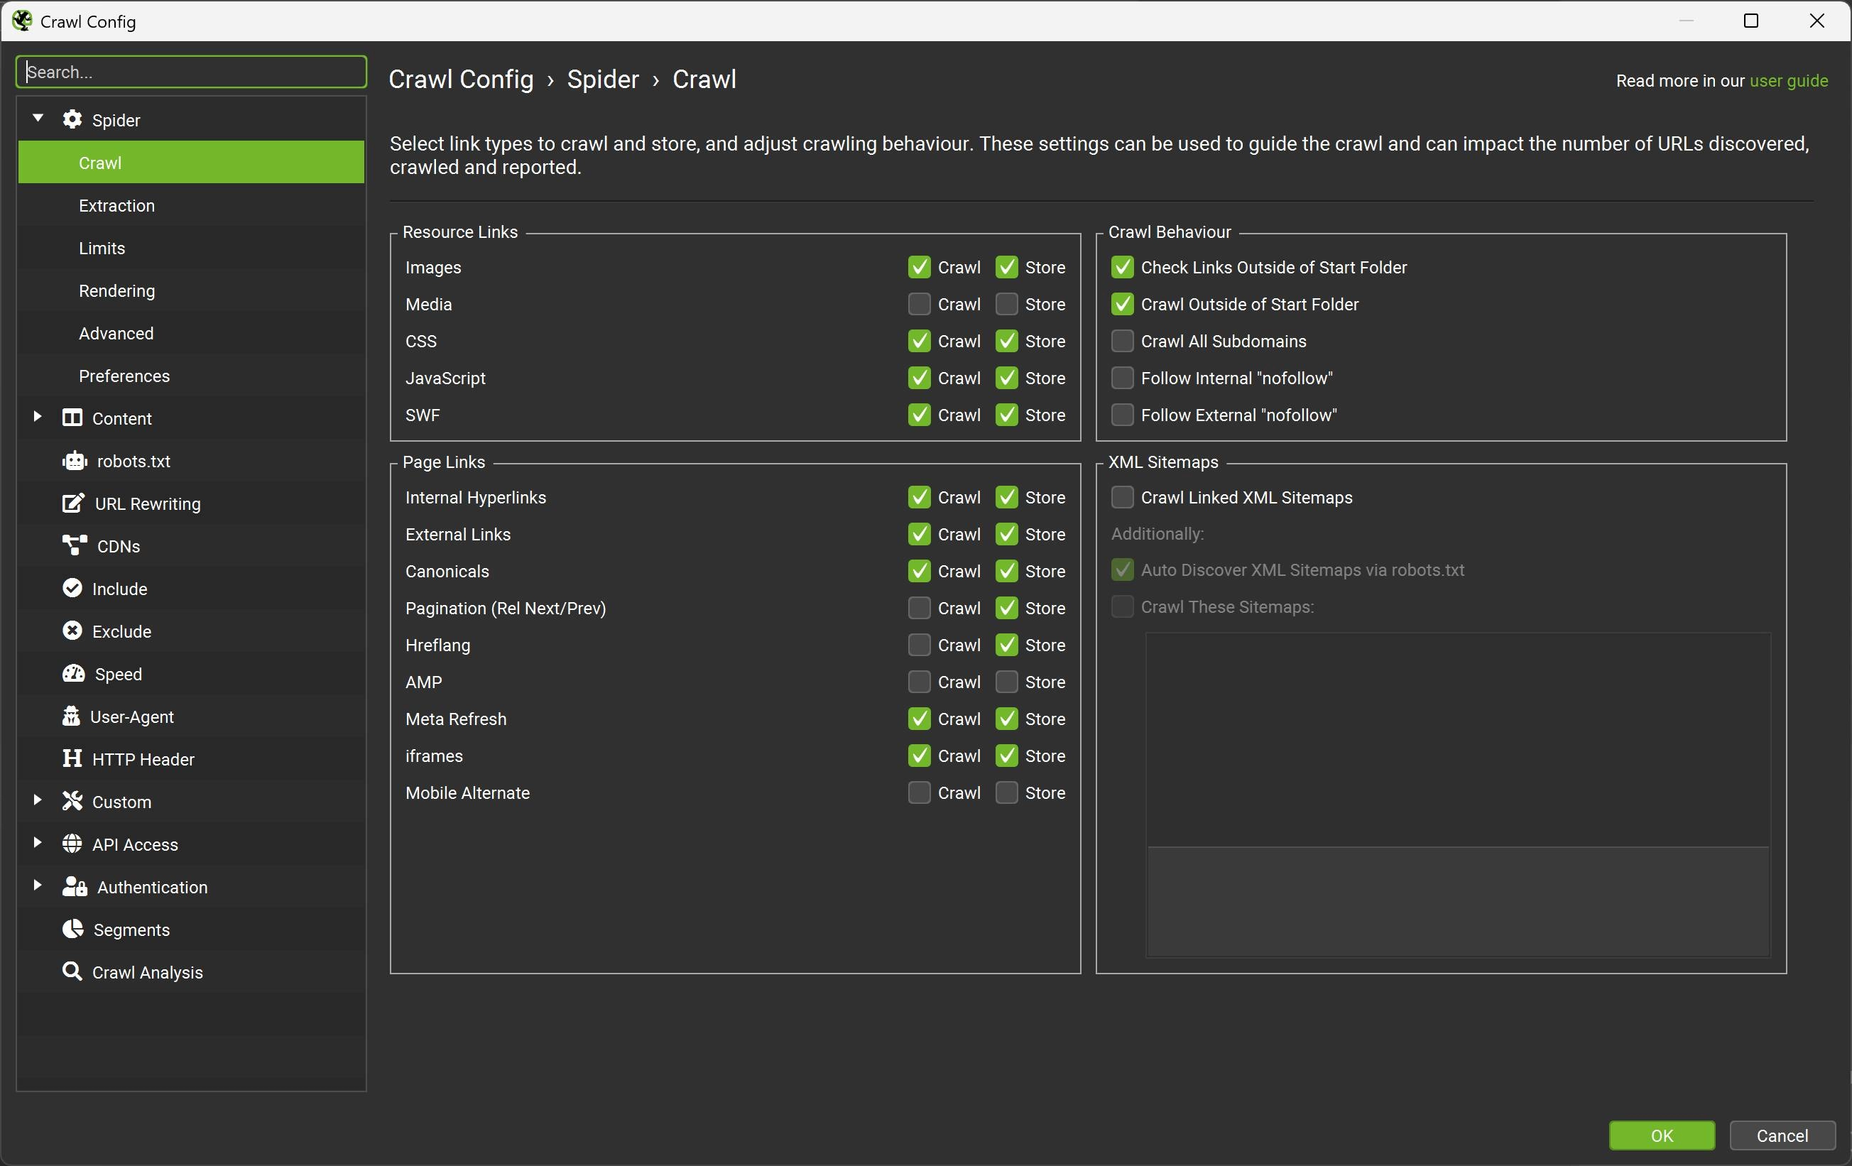Viewport: 1852px width, 1166px height.
Task: Click the robots.txt robot icon
Action: pos(74,462)
